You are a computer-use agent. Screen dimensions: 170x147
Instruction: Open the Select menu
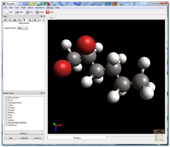tap(30, 8)
